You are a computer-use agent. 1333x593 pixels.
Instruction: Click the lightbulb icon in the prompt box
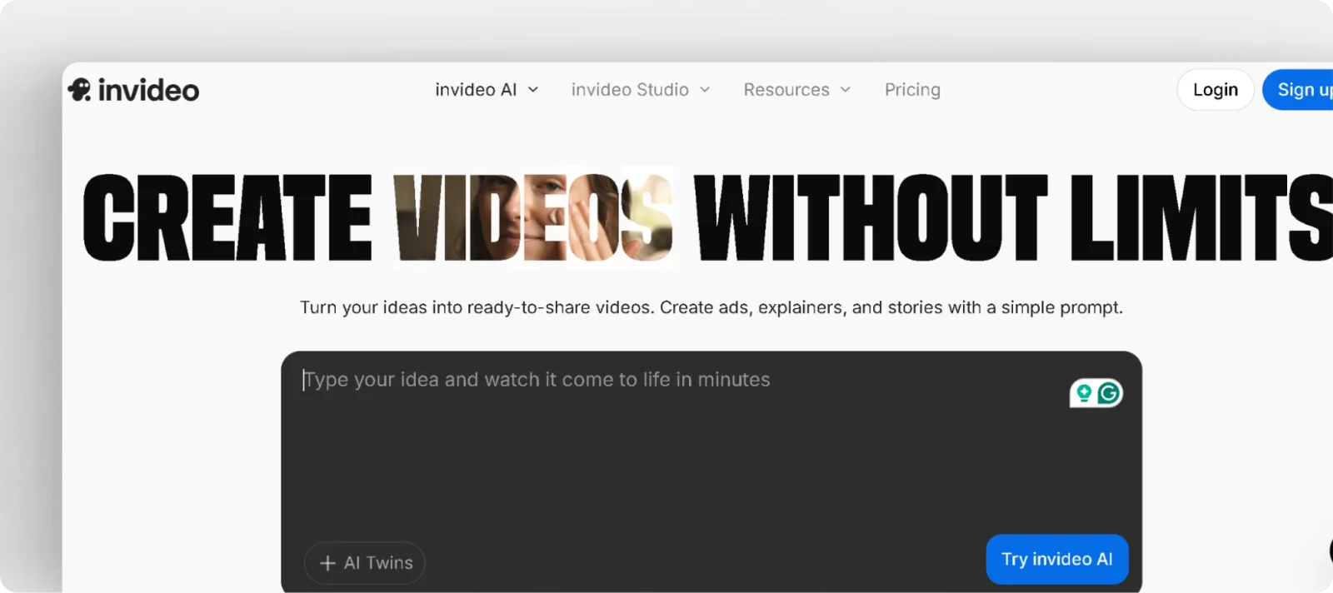[x=1084, y=393]
